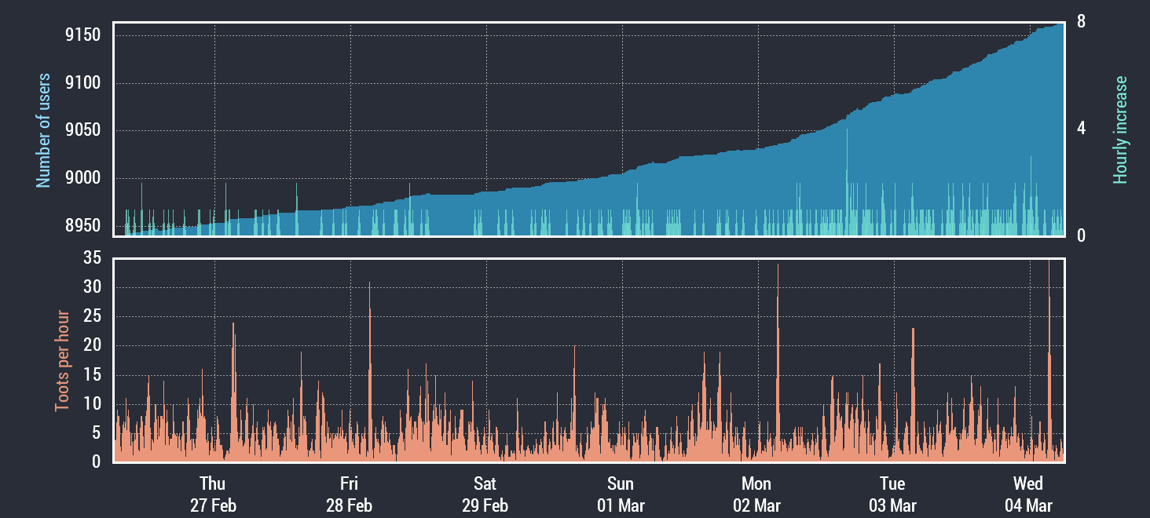Image resolution: width=1150 pixels, height=518 pixels.
Task: Click the 8950 tick on users axis
Action: click(83, 226)
